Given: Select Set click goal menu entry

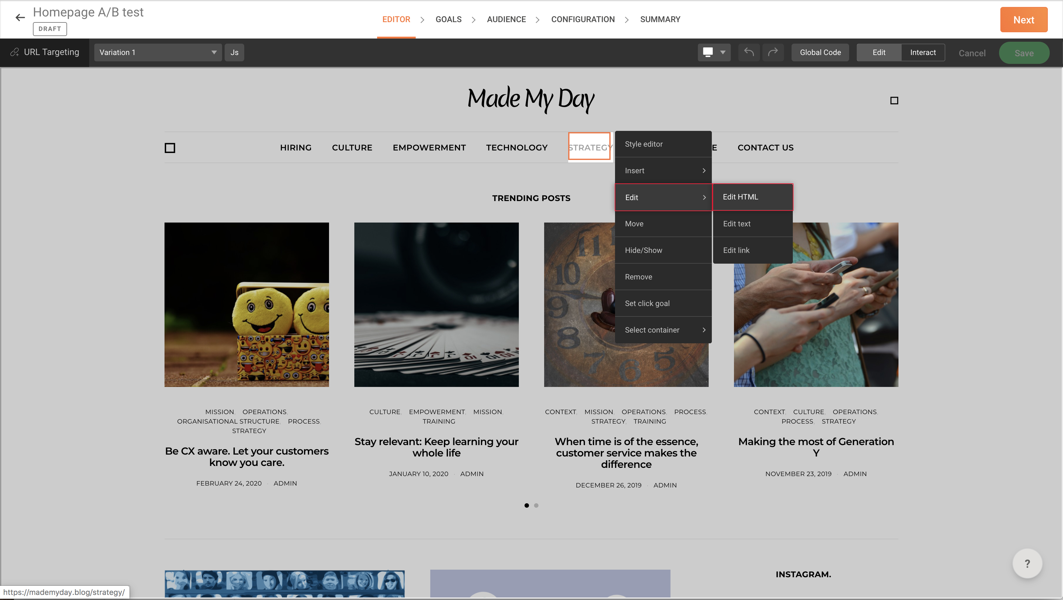Looking at the screenshot, I should click(663, 303).
